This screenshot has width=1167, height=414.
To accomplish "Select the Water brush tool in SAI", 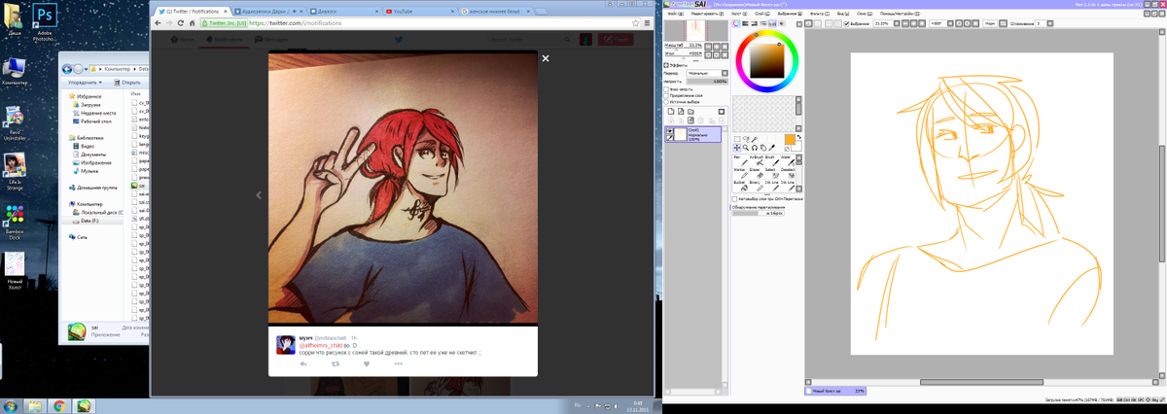I will coord(786,161).
